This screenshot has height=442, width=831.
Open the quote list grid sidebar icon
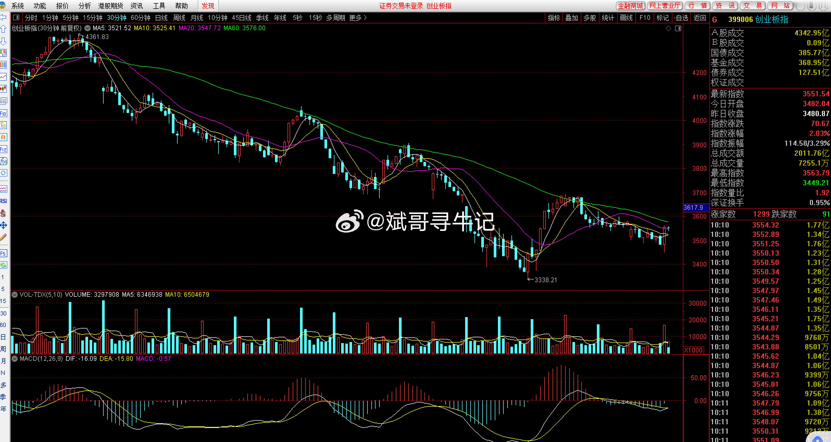point(3,65)
